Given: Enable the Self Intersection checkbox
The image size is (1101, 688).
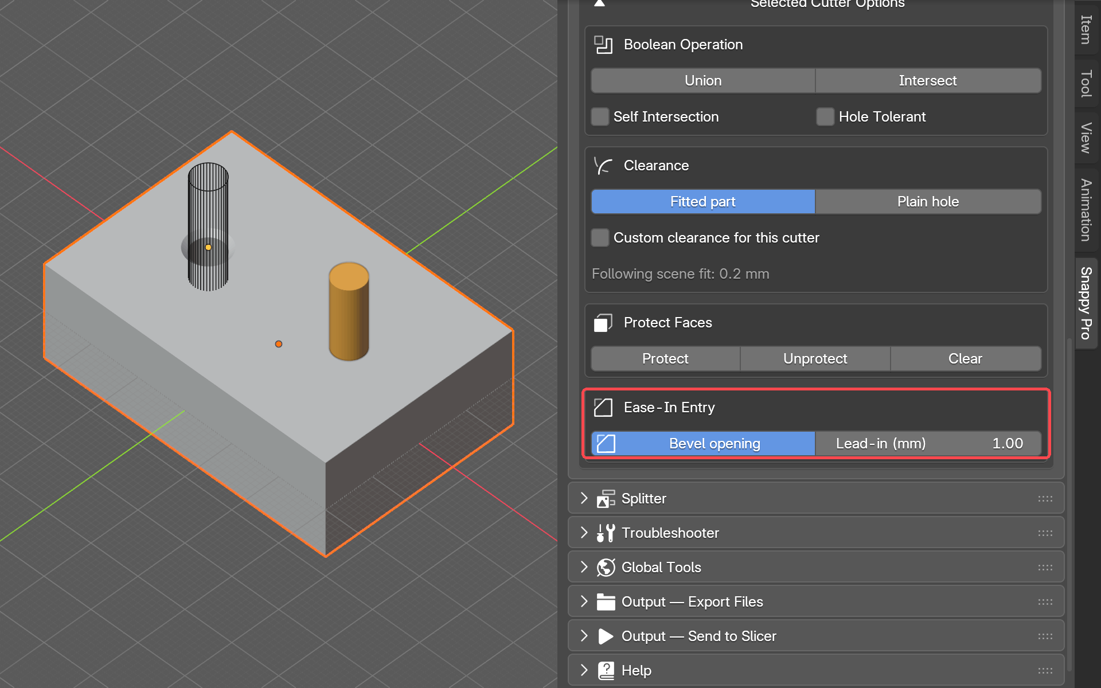Looking at the screenshot, I should [x=600, y=117].
